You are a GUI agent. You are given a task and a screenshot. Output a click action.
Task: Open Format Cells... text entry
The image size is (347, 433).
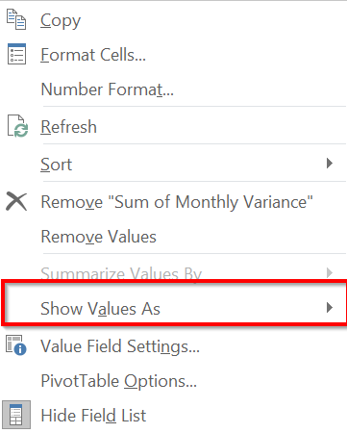coord(93,55)
